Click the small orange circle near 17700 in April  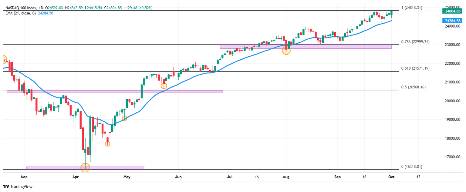(107, 144)
